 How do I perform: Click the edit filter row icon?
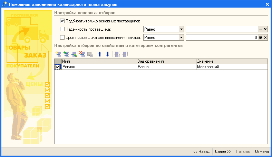74,54
